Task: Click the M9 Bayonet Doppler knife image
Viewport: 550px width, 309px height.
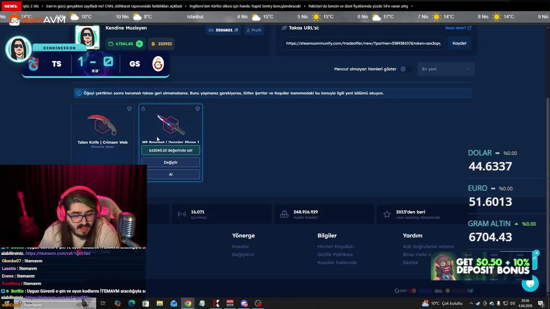Action: click(x=171, y=124)
